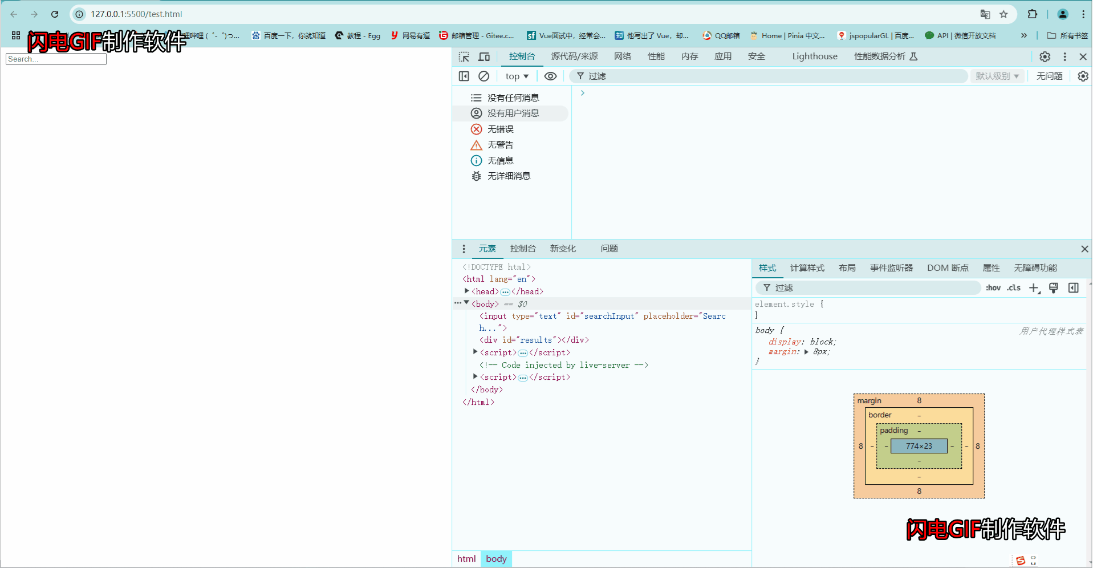This screenshot has width=1093, height=568.
Task: Toggle the computed styles sidebar
Action: [1074, 288]
